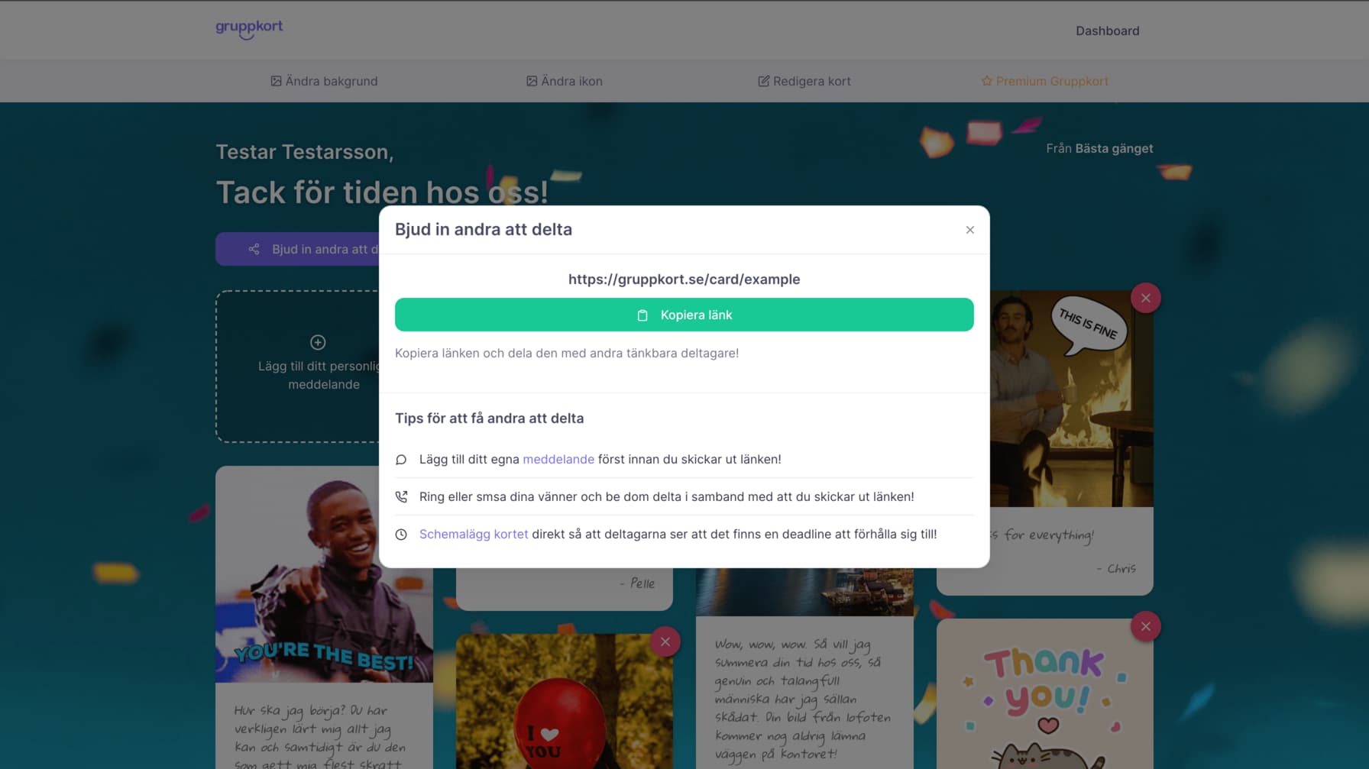
Task: Open Premium Gruppkort menu item
Action: pyautogui.click(x=1044, y=81)
